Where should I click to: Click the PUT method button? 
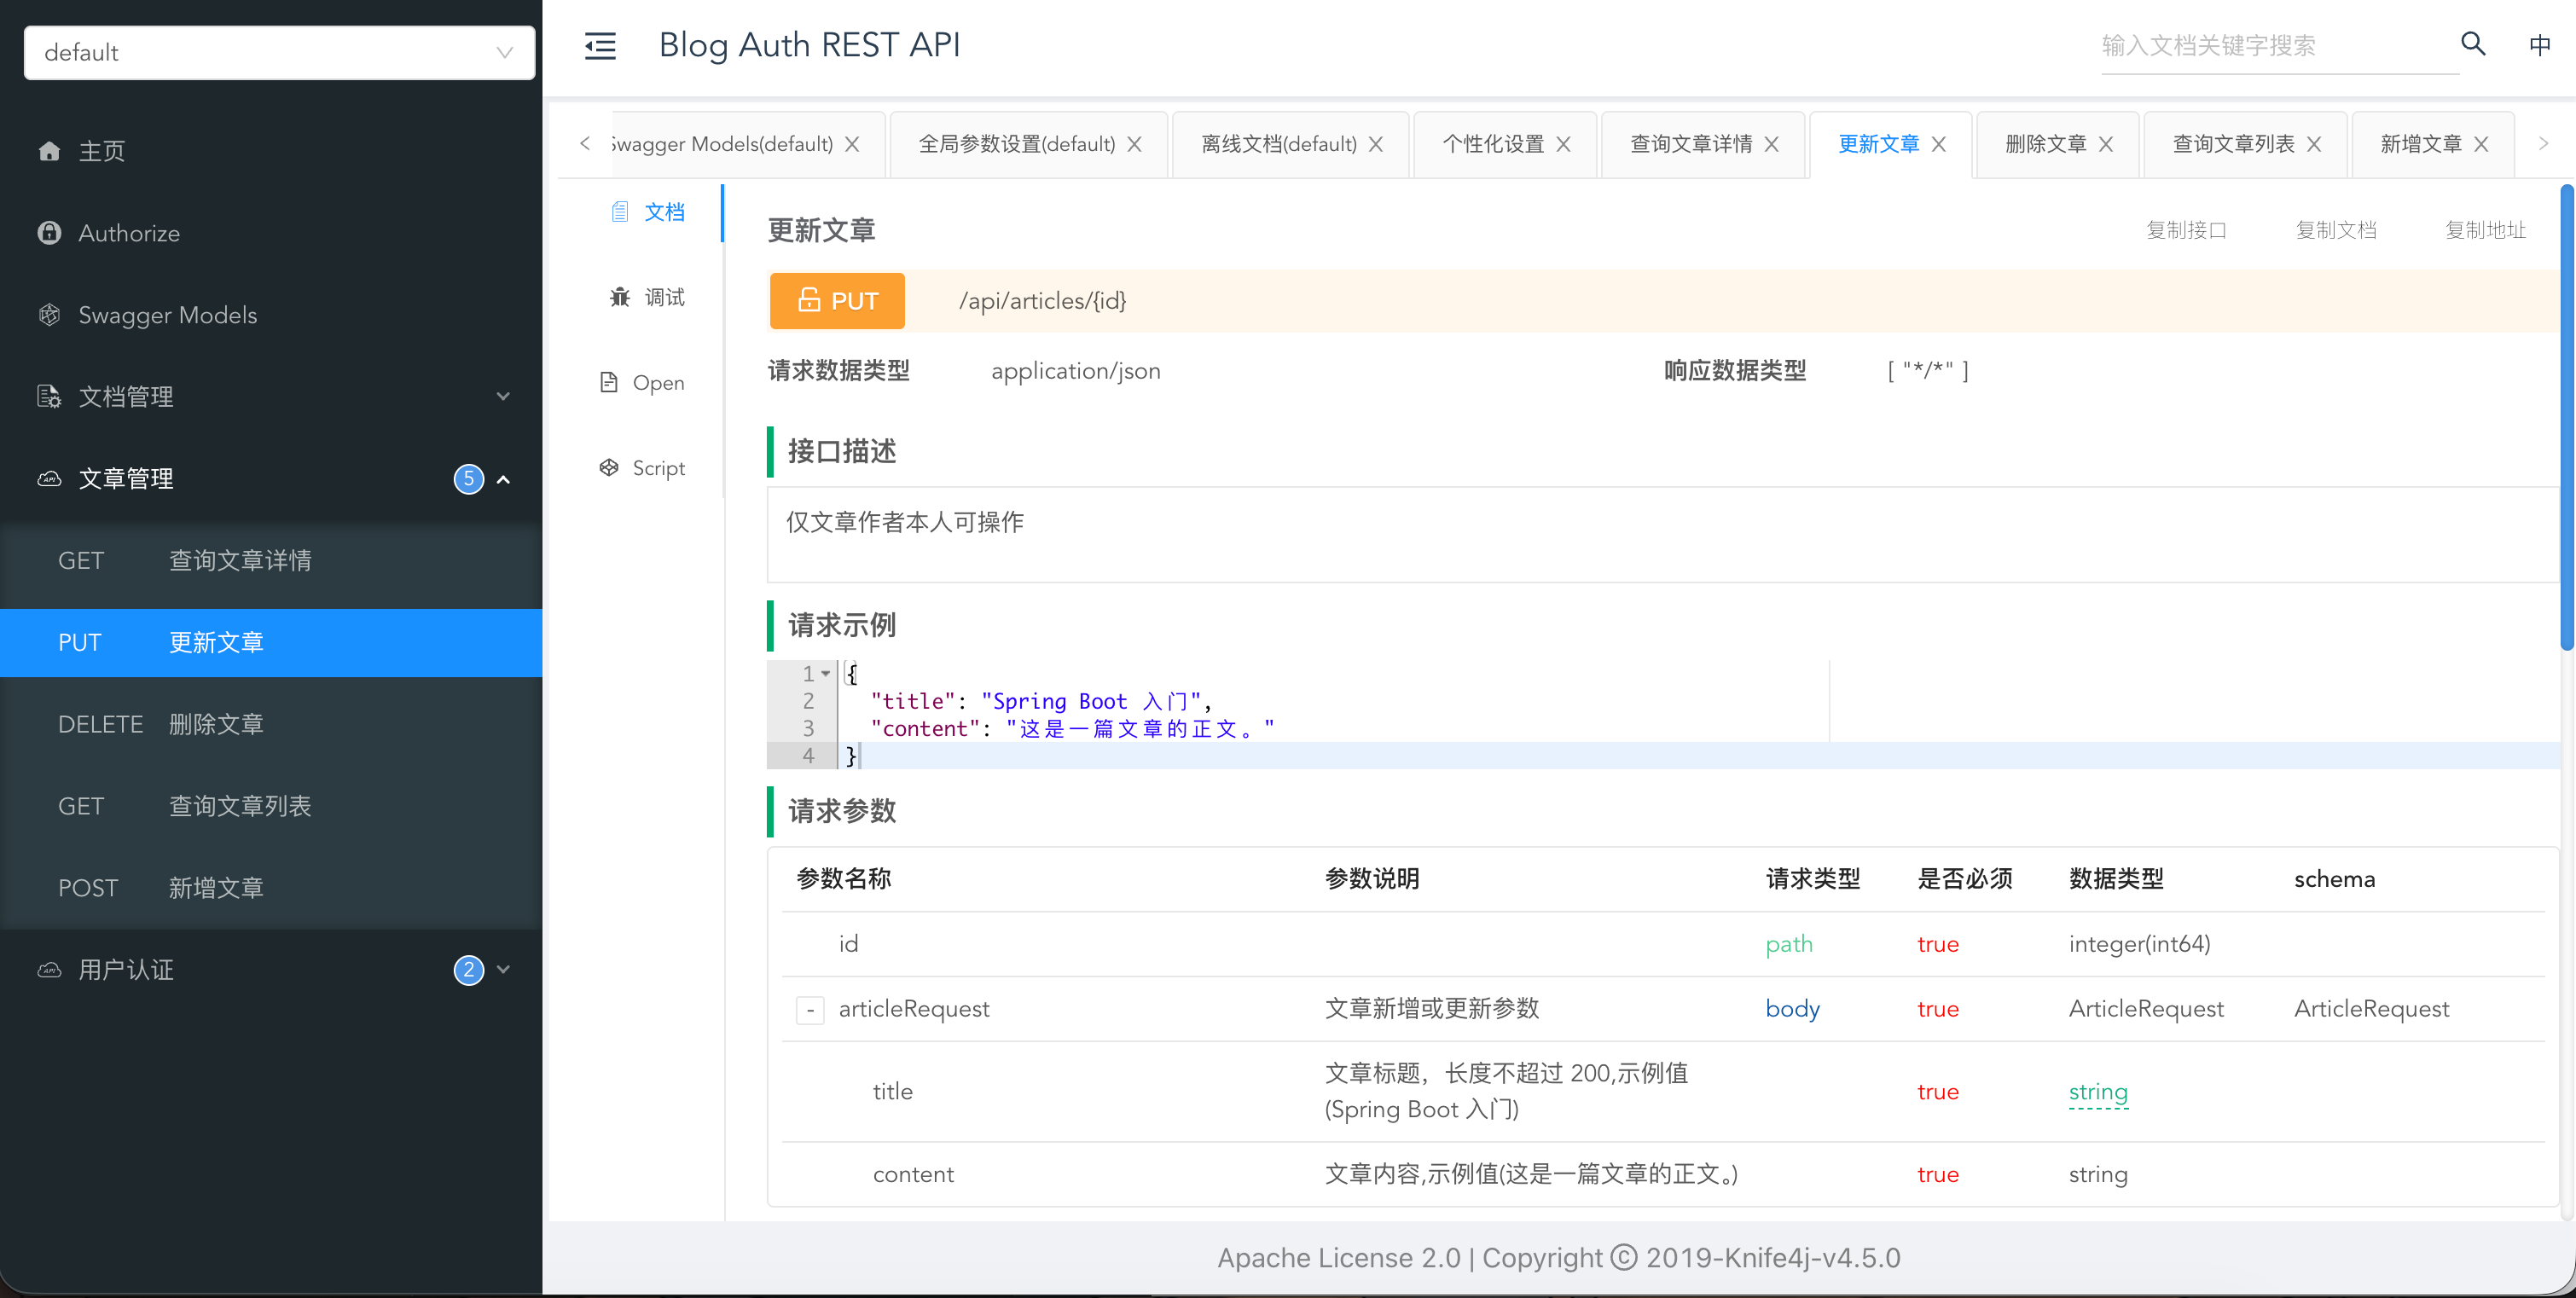click(837, 301)
